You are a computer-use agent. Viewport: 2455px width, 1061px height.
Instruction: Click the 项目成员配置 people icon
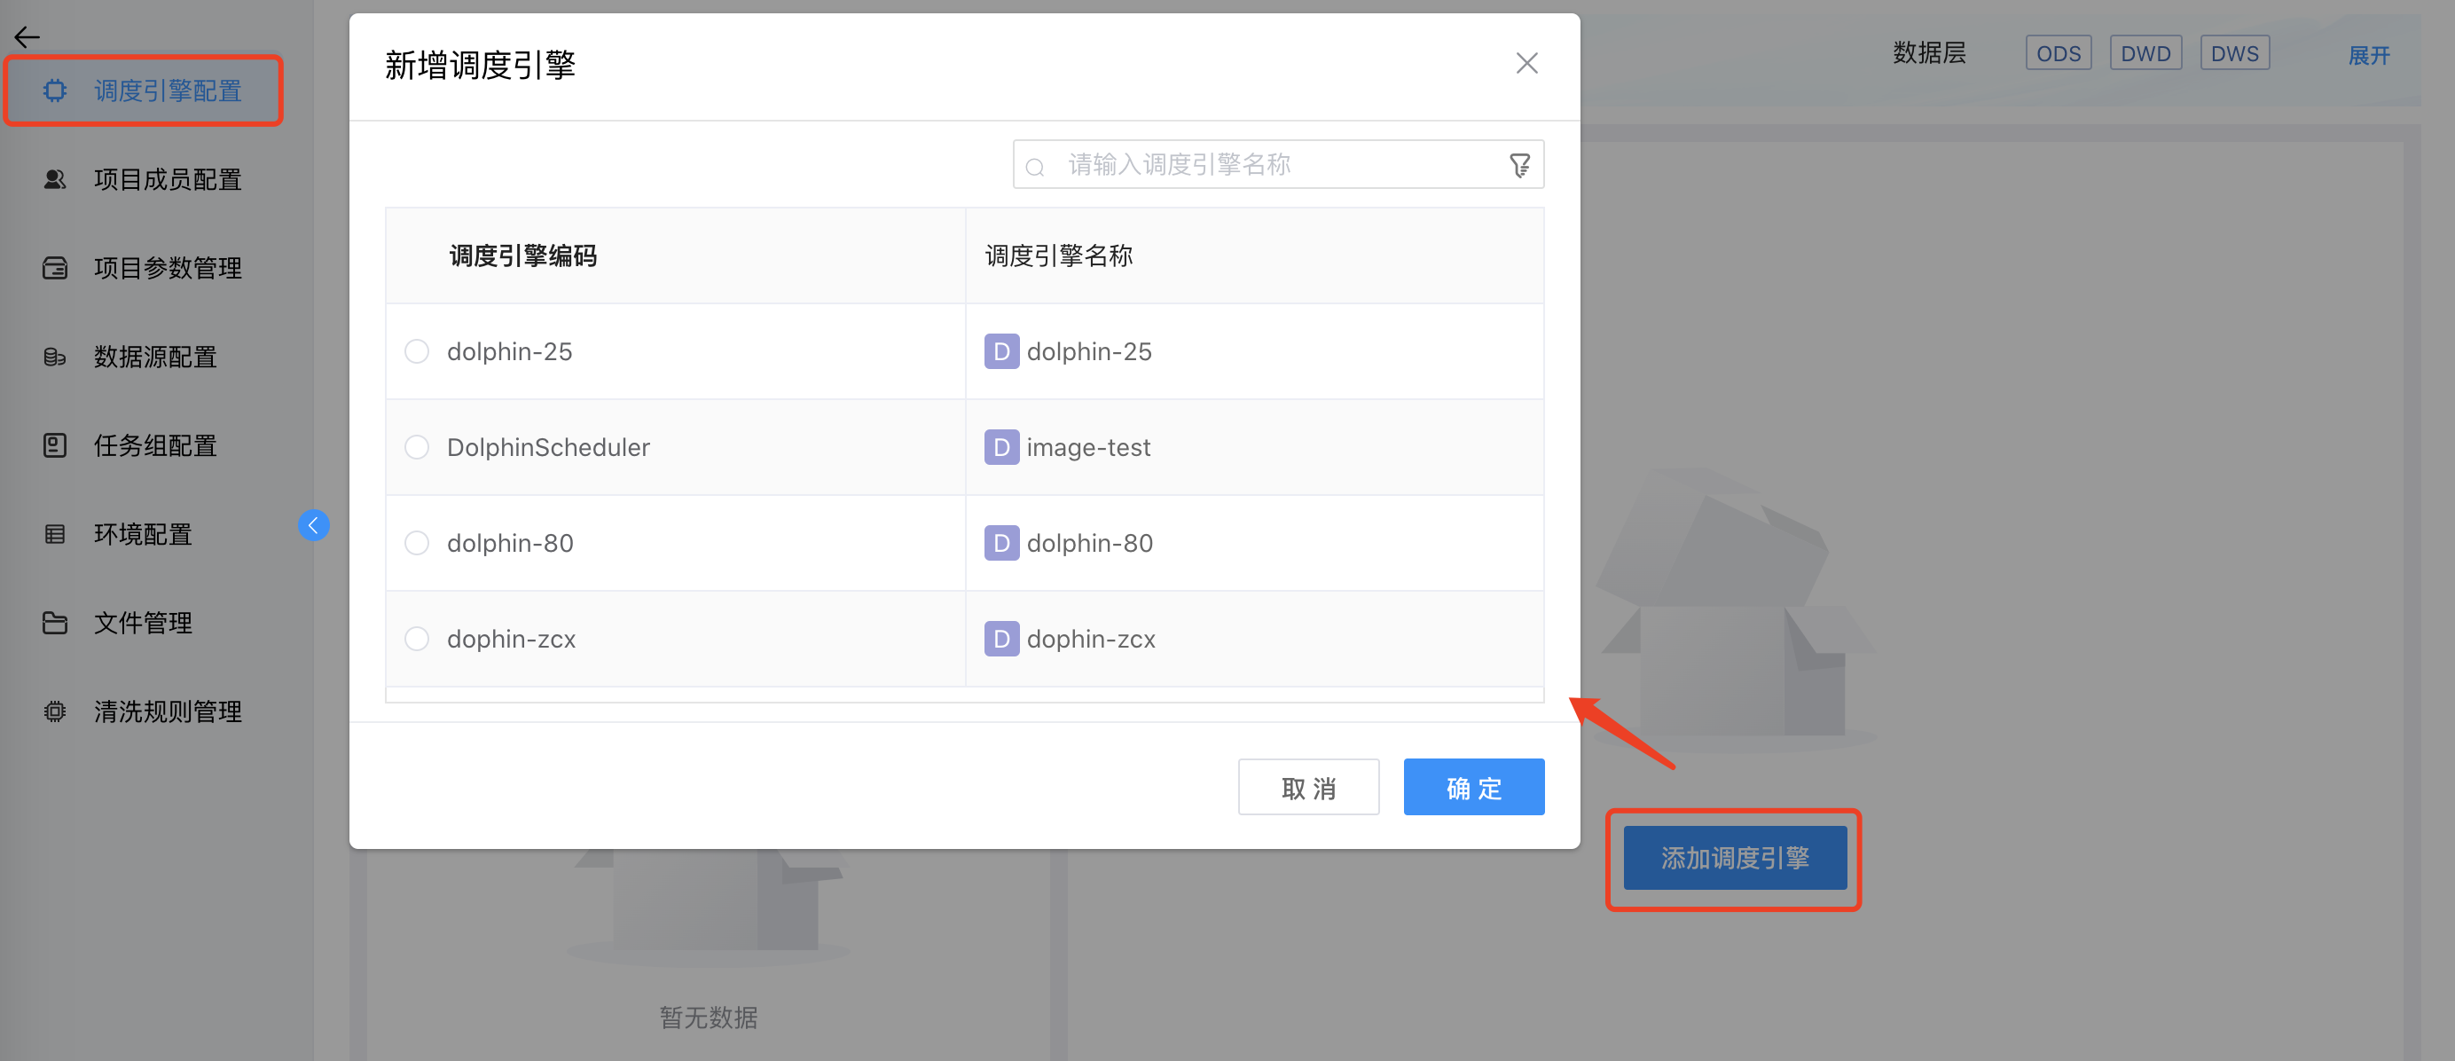click(x=55, y=179)
